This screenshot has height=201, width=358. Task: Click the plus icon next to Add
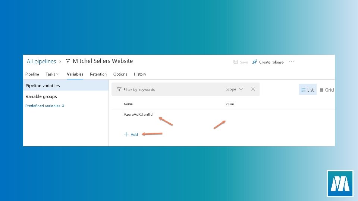click(126, 134)
